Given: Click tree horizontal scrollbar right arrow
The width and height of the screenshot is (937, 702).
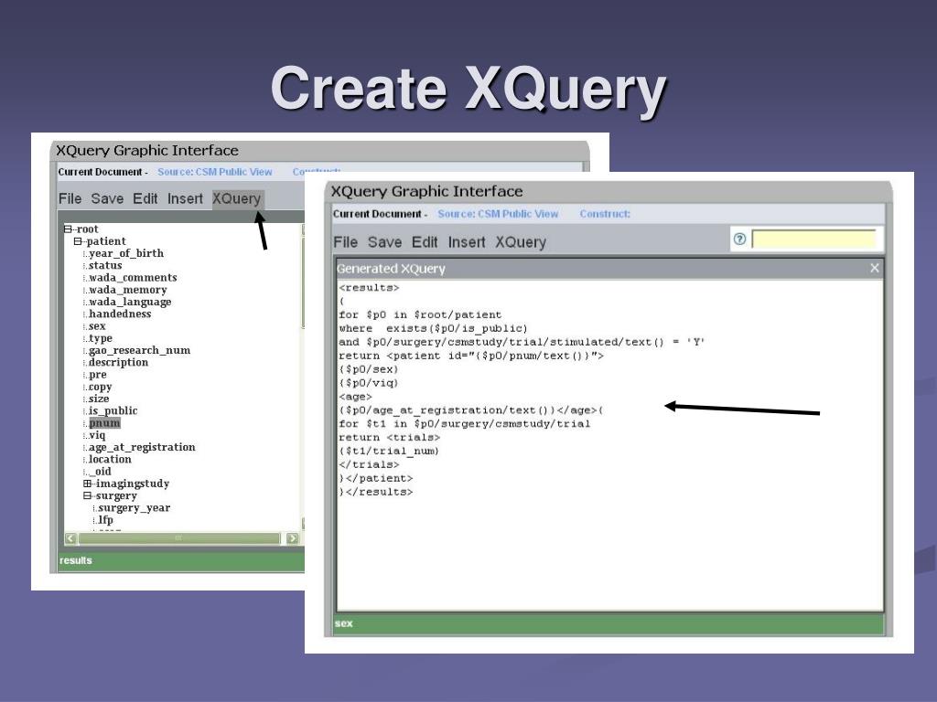Looking at the screenshot, I should pyautogui.click(x=292, y=538).
